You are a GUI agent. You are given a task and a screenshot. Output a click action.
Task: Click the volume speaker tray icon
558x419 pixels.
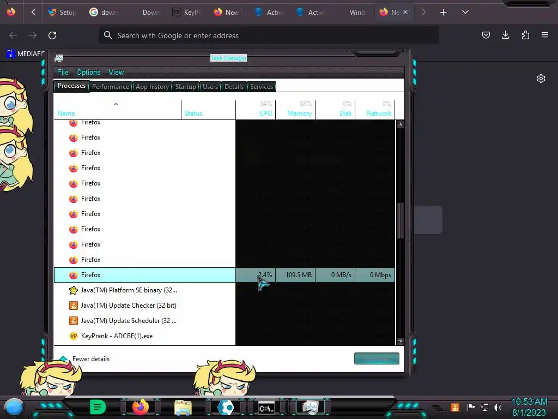(498, 407)
